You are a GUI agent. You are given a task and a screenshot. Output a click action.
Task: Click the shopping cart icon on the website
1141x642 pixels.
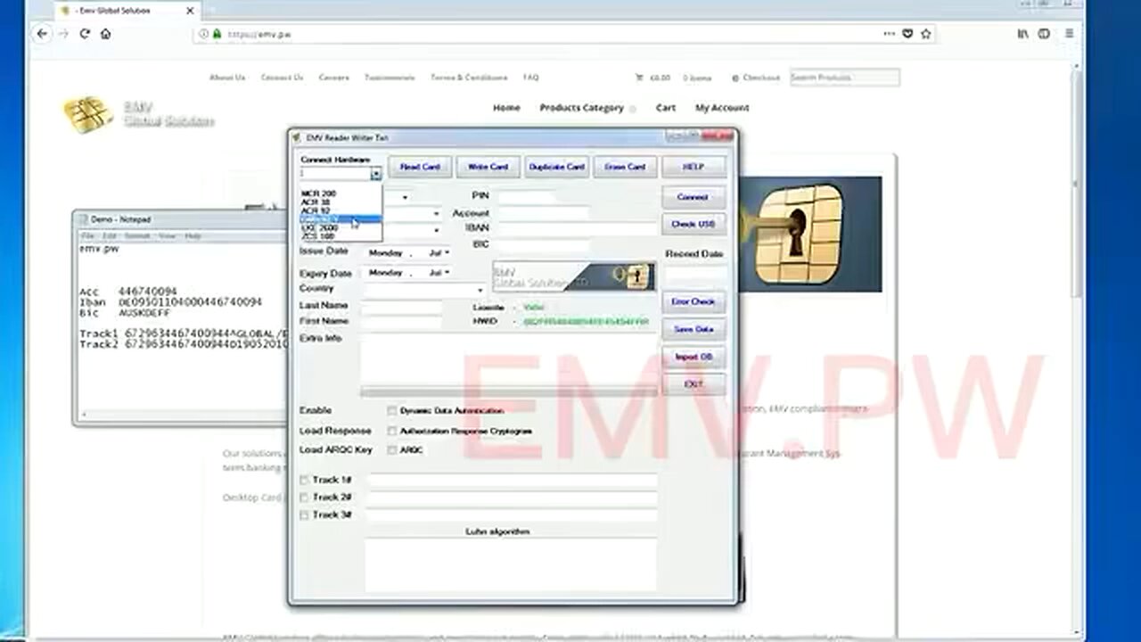(639, 78)
